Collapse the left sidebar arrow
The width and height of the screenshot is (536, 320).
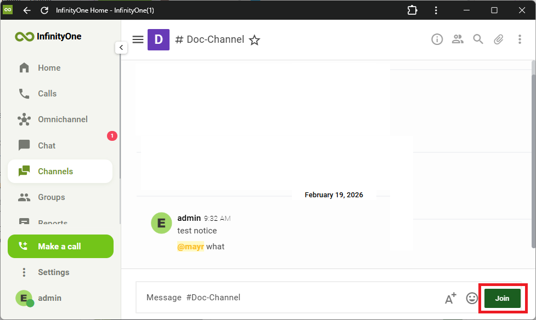tap(121, 48)
